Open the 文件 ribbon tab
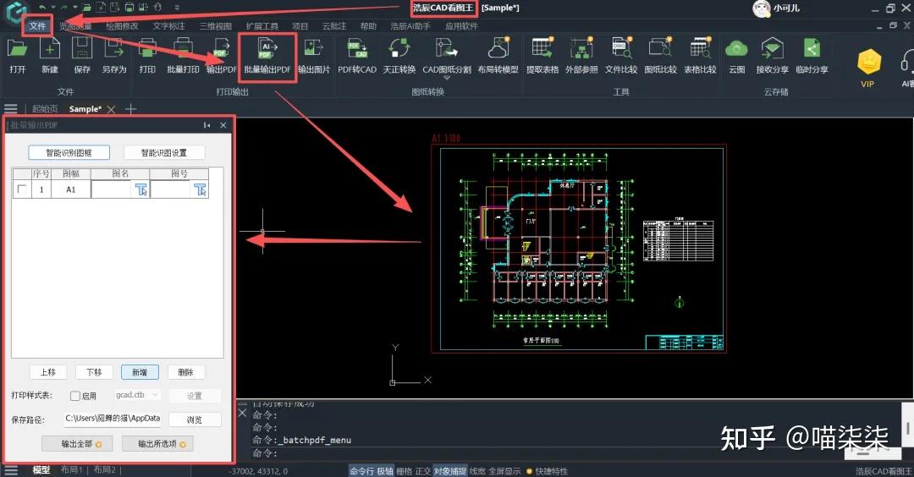914x477 pixels. click(37, 26)
